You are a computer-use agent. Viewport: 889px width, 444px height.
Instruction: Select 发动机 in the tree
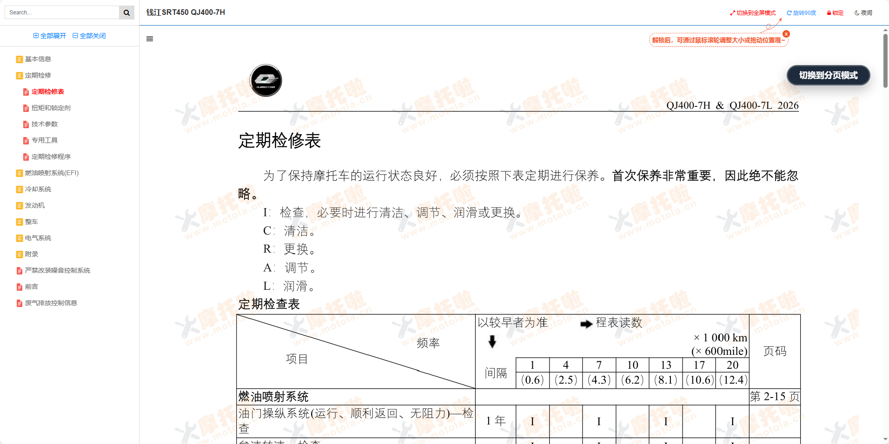click(35, 205)
